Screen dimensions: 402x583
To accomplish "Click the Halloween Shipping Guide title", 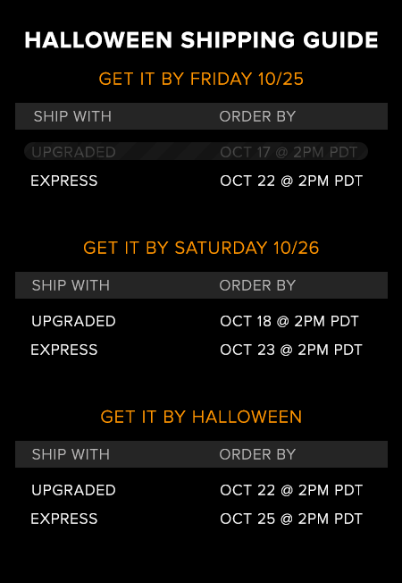I will coord(201,40).
